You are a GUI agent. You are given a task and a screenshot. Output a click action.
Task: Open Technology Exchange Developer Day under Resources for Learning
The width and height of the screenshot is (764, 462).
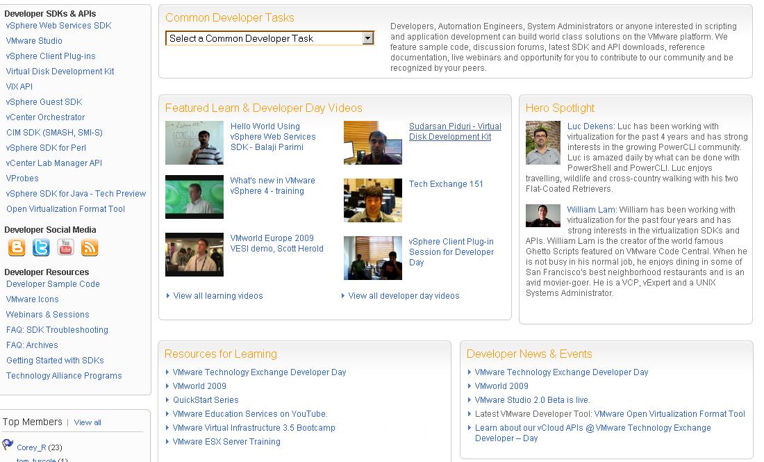click(259, 372)
